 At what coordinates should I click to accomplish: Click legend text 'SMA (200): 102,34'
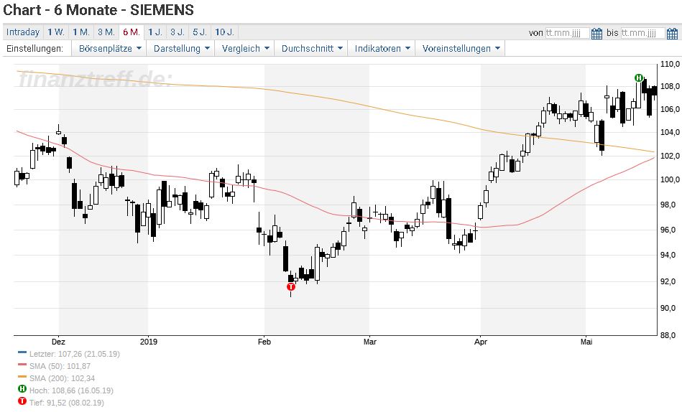coord(62,378)
